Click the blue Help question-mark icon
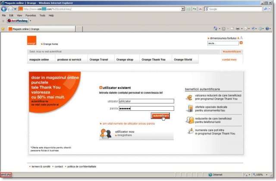Viewport: 276px width, 181px height. [267, 29]
